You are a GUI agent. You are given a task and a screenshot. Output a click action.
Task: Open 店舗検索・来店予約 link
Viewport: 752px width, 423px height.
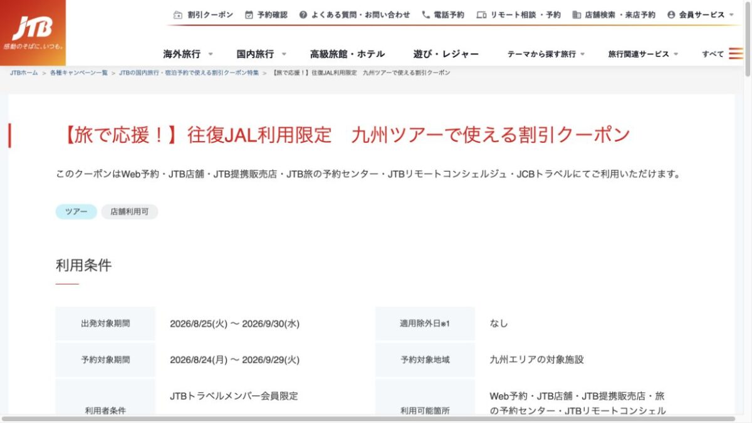(620, 14)
